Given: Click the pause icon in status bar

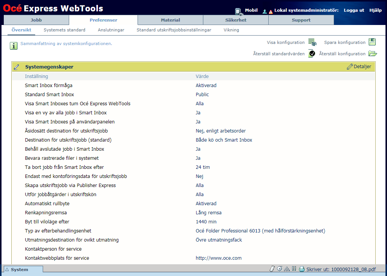Looking at the screenshot, I should click(x=294, y=268).
